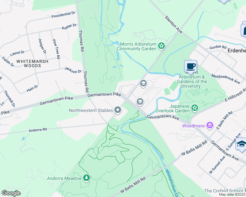
Task: Click the Wissahickon Creek label
Action: pos(172,183)
